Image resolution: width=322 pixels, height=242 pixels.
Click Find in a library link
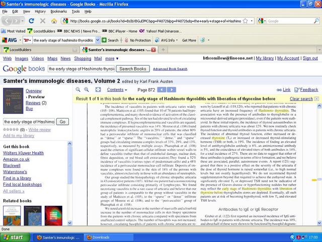pyautogui.click(x=17, y=178)
